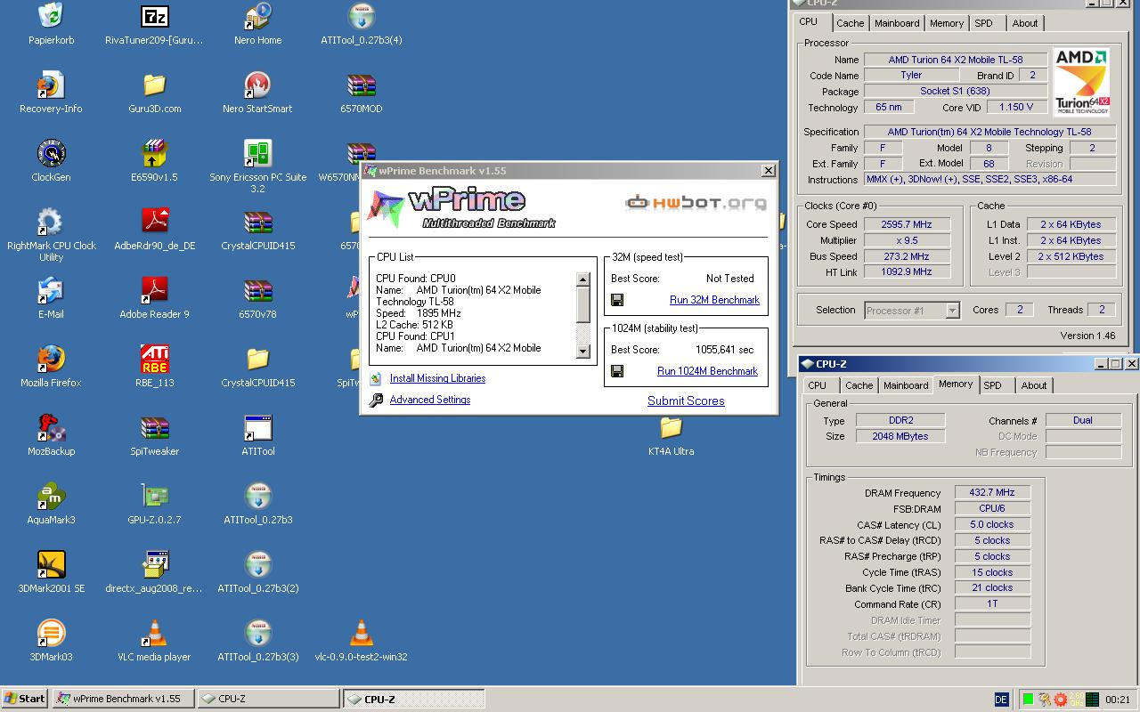Launch VLC media player shortcut
Screen dimensions: 1140x712
click(154, 633)
